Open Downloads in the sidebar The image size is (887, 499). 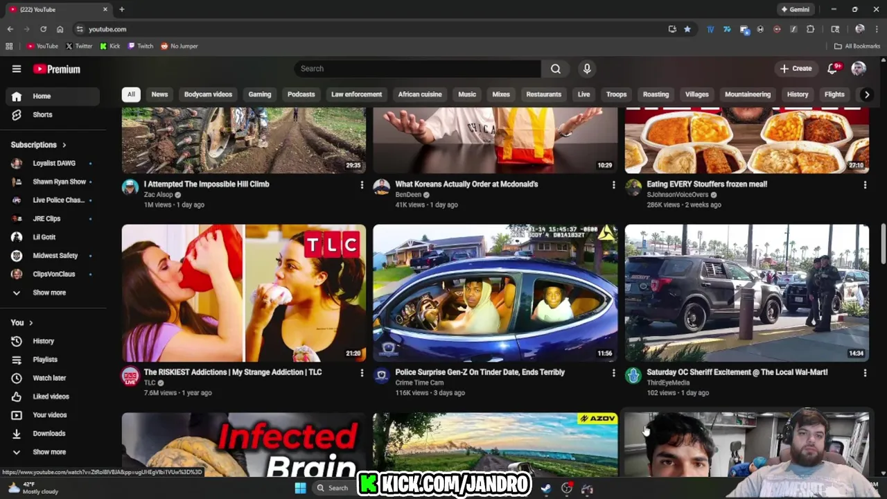[x=50, y=433]
